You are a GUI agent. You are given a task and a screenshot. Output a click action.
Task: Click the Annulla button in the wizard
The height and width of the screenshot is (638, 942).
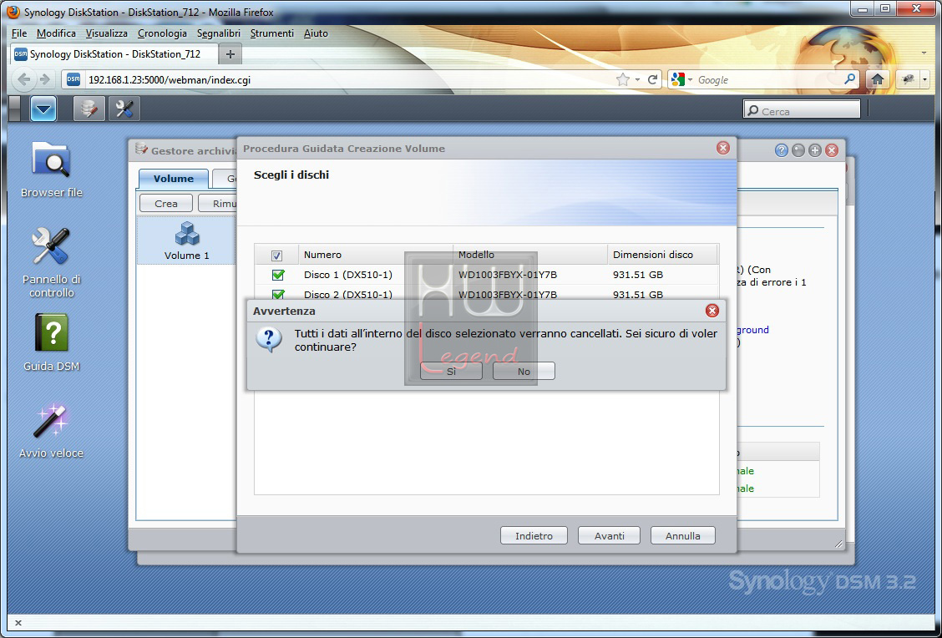click(682, 536)
